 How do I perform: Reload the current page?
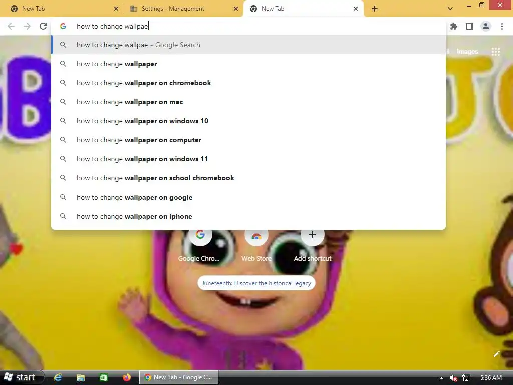43,26
